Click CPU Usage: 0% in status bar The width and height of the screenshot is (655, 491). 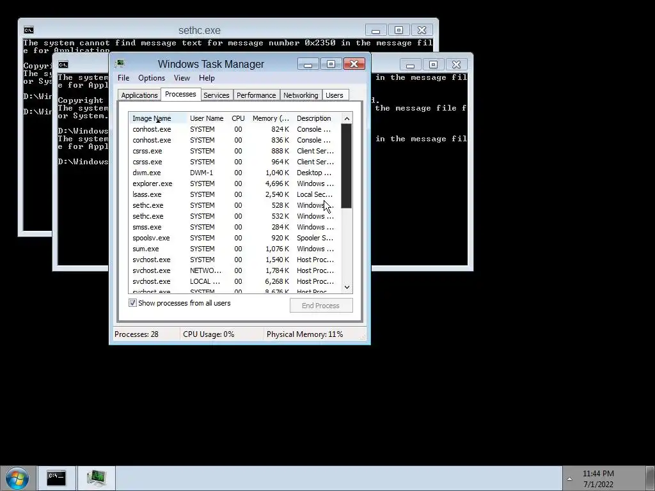tap(209, 334)
